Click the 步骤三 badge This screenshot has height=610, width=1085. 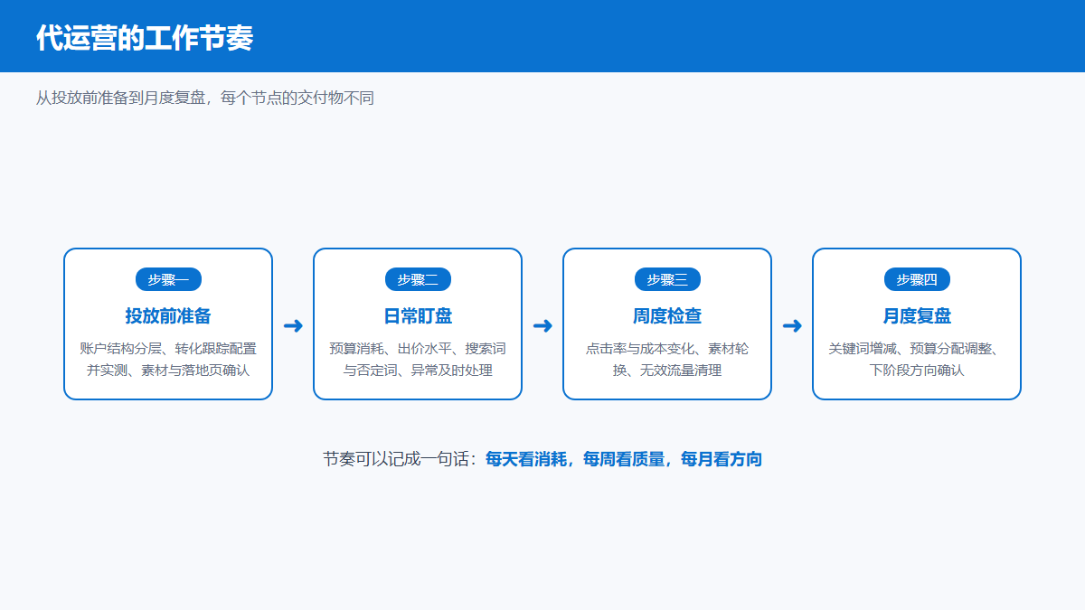tap(667, 279)
